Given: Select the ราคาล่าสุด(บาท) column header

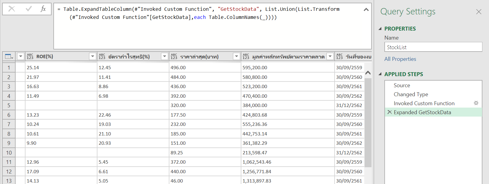Looking at the screenshot, I should coord(205,56).
